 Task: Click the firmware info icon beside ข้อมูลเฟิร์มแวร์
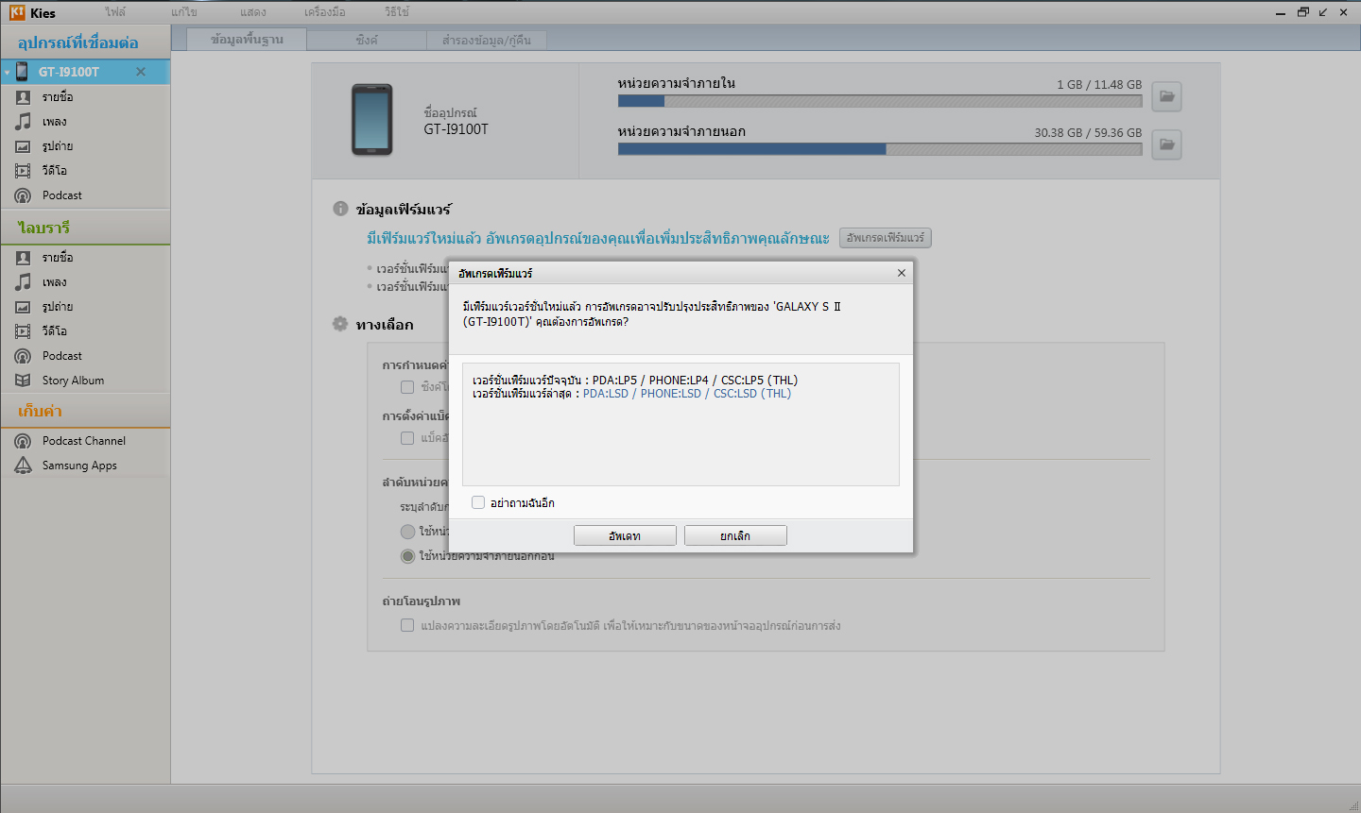340,209
